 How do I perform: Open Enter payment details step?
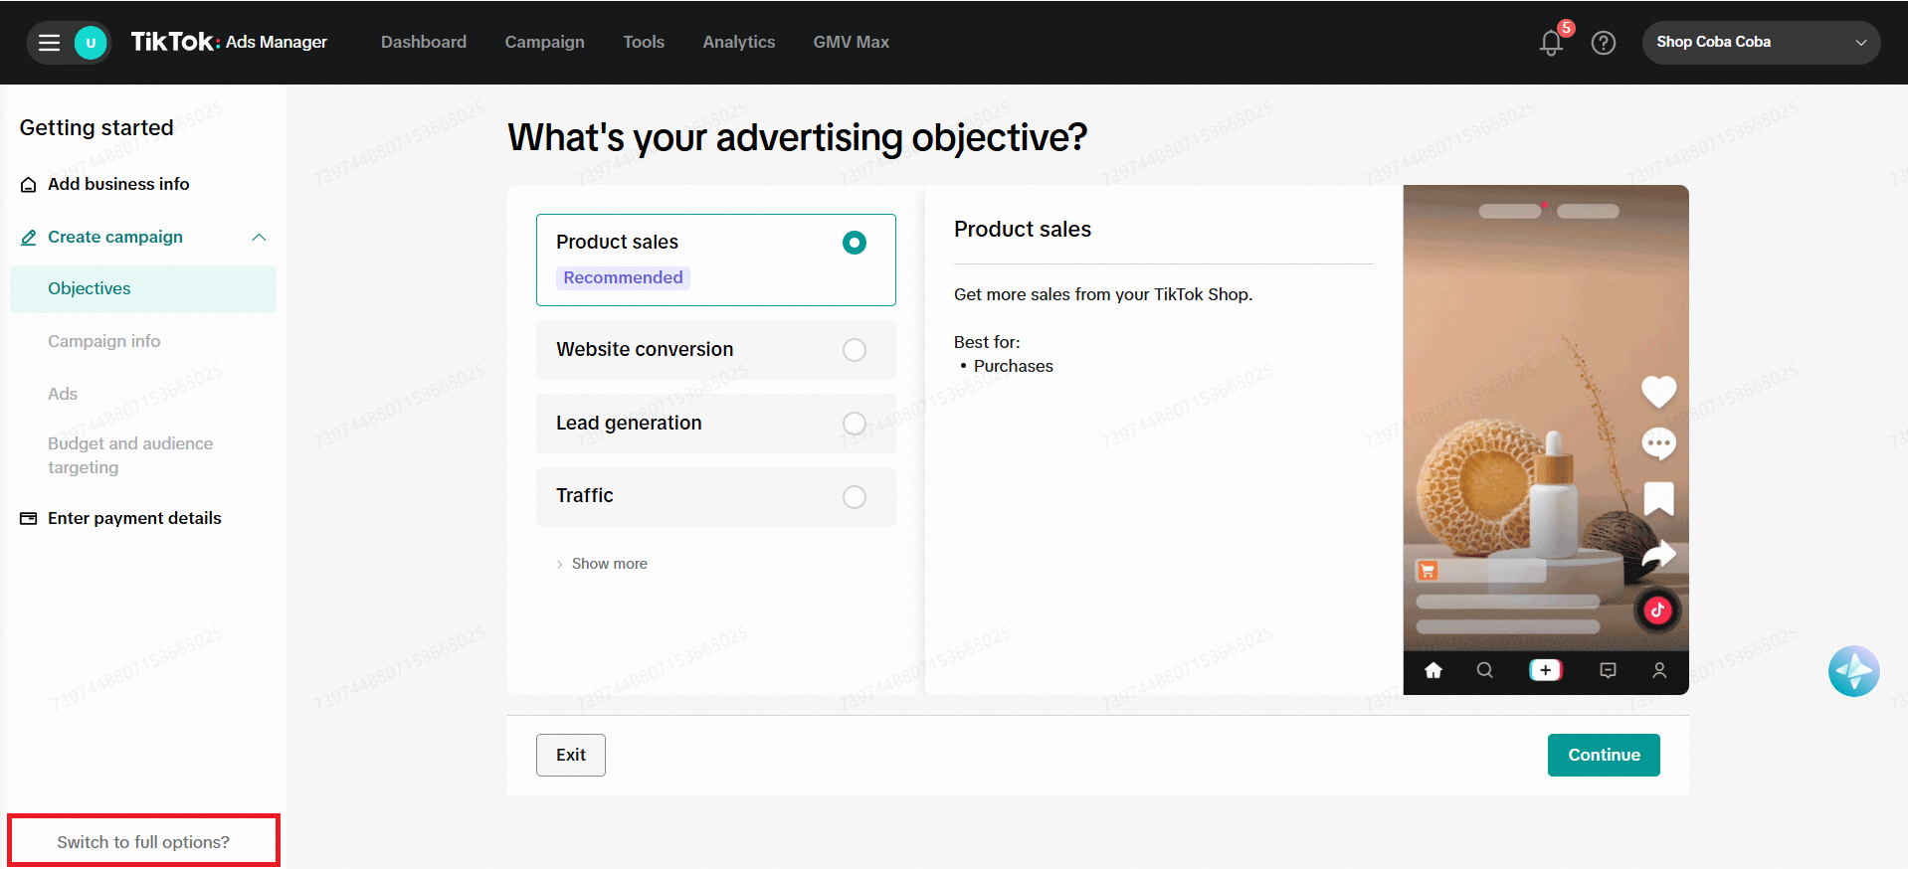[x=134, y=518]
